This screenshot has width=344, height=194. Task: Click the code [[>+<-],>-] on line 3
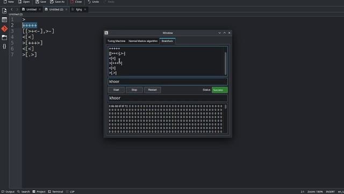[x=38, y=31]
